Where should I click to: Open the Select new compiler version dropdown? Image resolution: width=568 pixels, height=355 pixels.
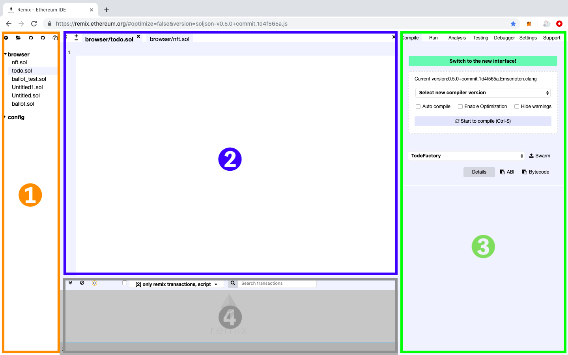(x=482, y=93)
